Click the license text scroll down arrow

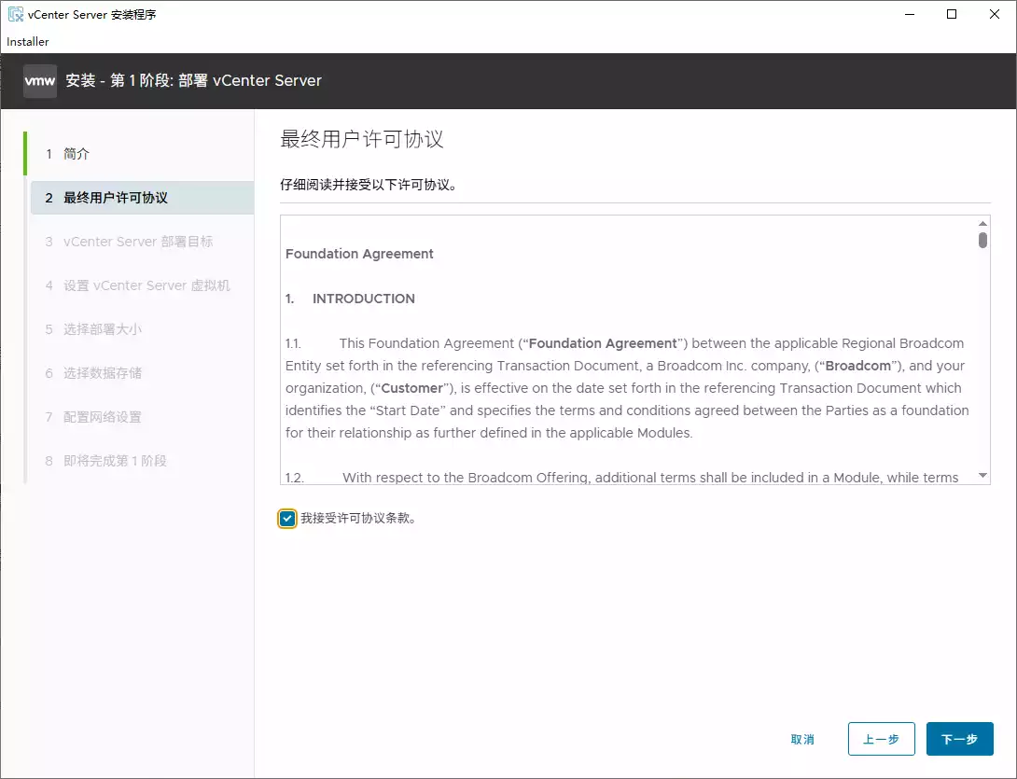[x=982, y=476]
